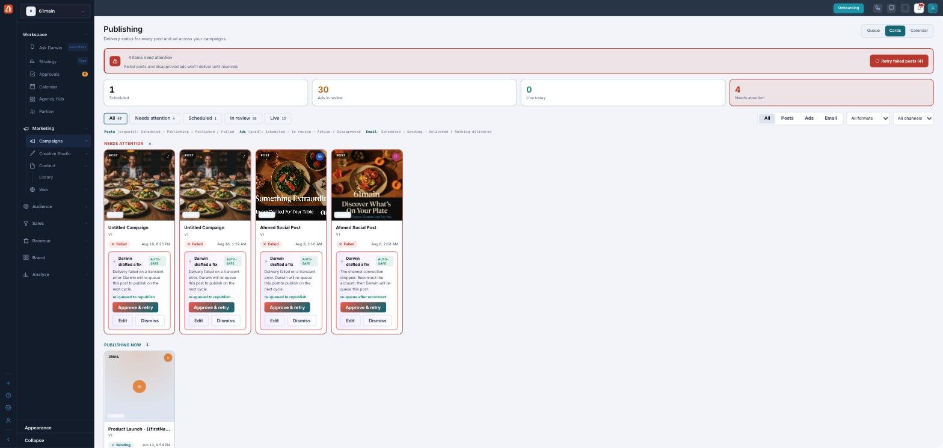
Task: Switch view to Queue
Action: coord(873,31)
